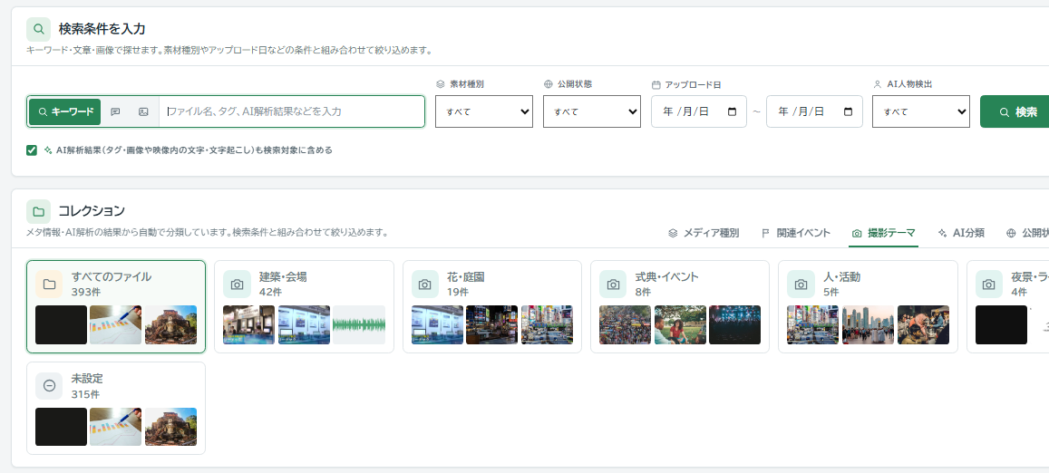Open calendar picker of end upload date
The width and height of the screenshot is (1049, 473).
tap(849, 111)
